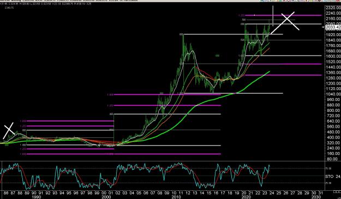Click the 320.00 price axis label

click(334, 143)
